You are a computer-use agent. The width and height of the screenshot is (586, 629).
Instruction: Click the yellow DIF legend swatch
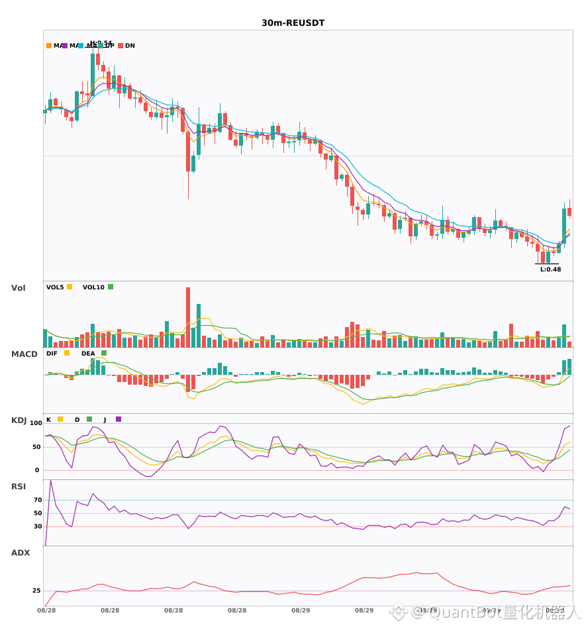(x=67, y=353)
